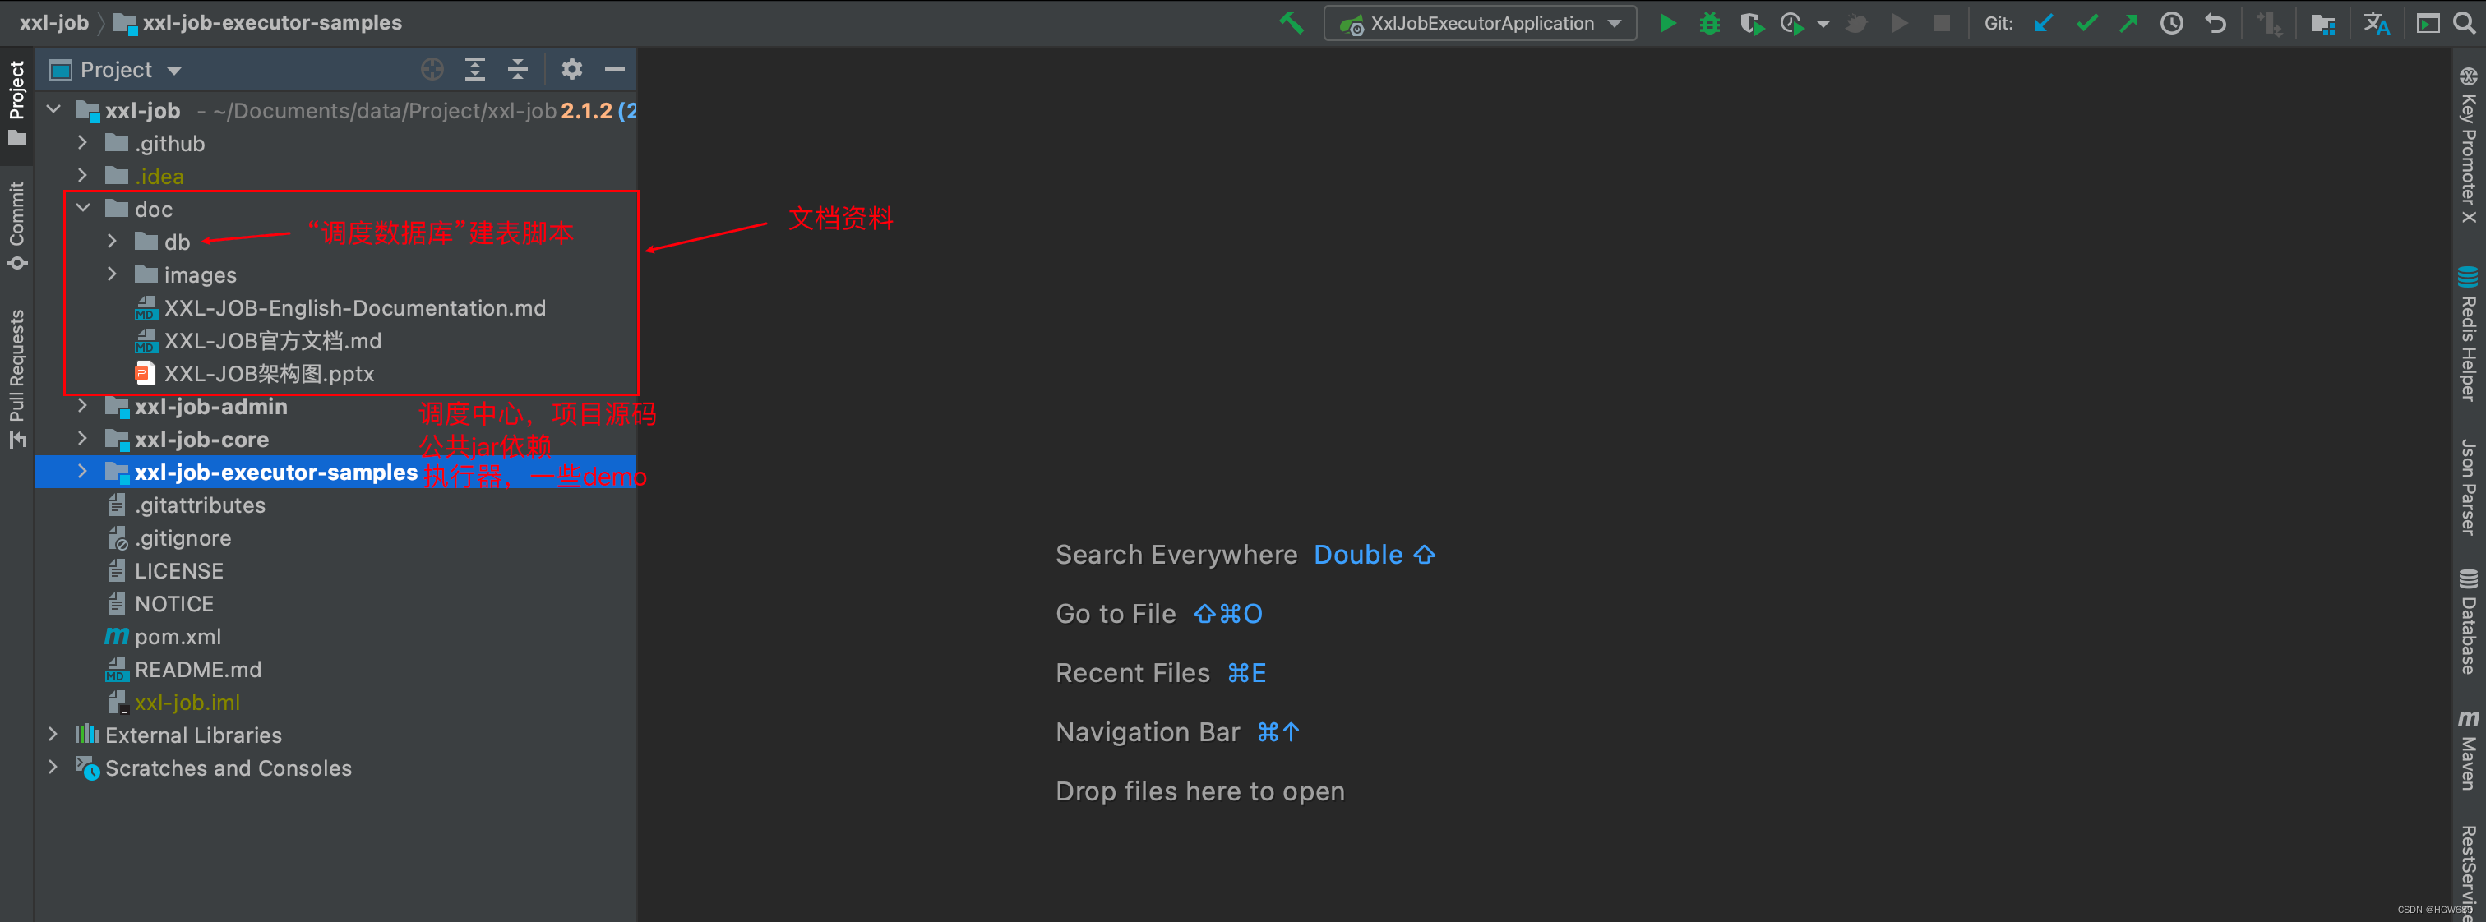
Task: Click xxl-job breadcrumb in navigation bar
Action: tap(54, 22)
